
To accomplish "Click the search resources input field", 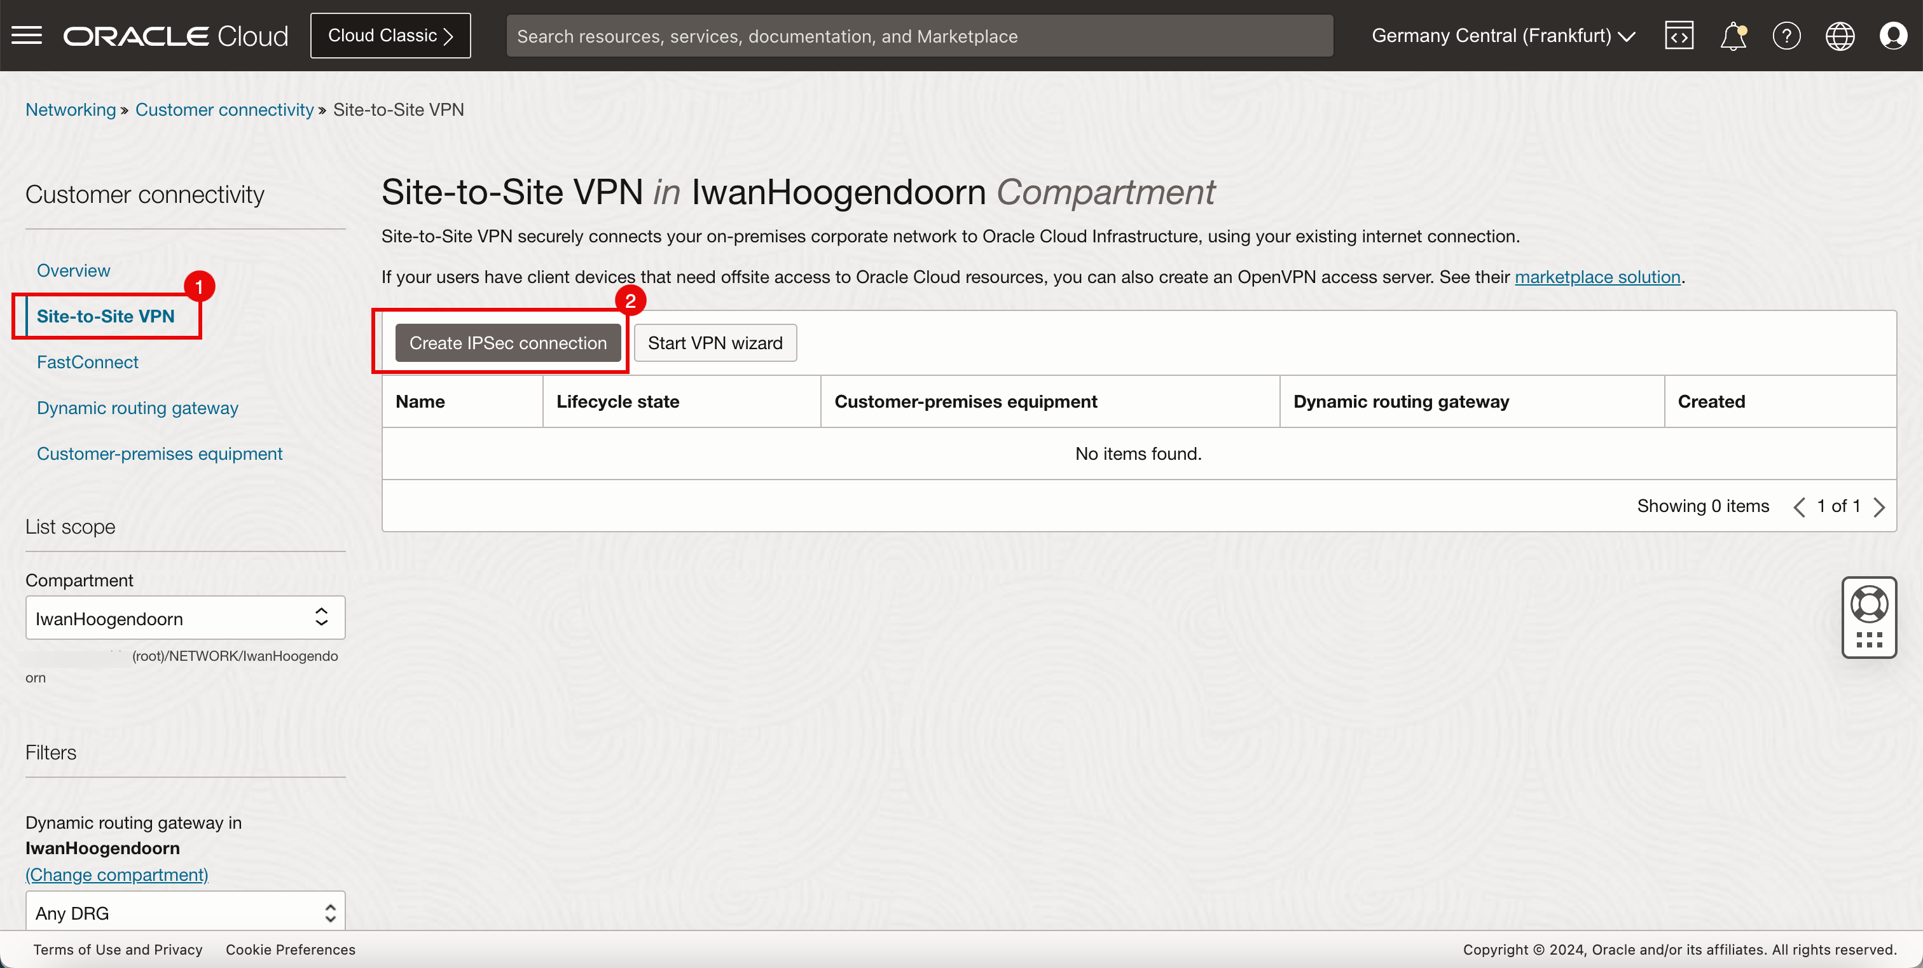I will pyautogui.click(x=921, y=36).
